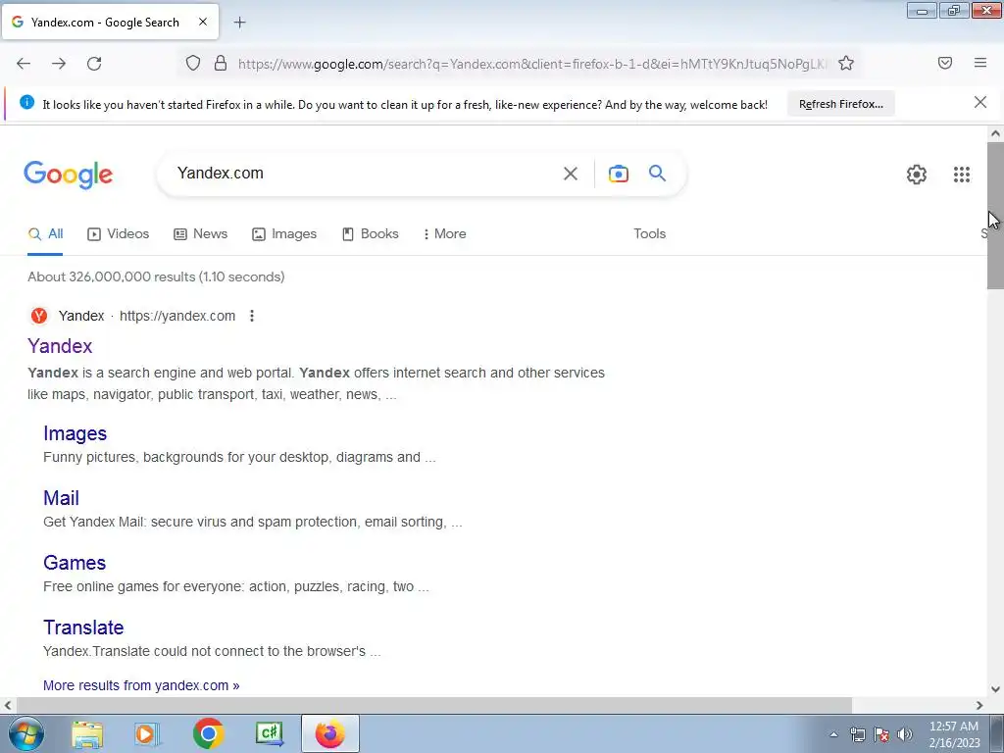The height and width of the screenshot is (753, 1004).
Task: Open the Games sitelink
Action: (75, 563)
